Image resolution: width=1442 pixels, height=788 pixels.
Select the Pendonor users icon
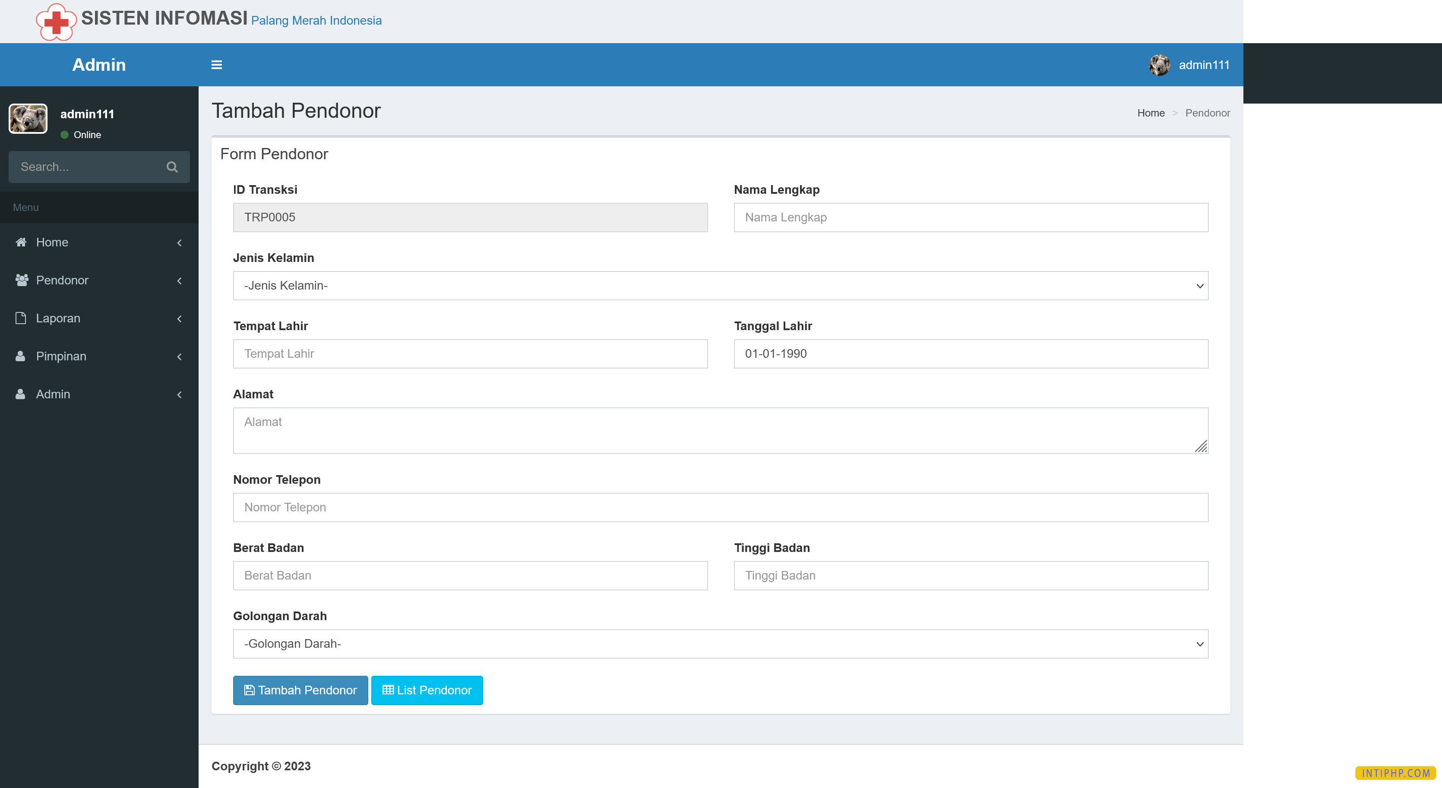point(21,280)
